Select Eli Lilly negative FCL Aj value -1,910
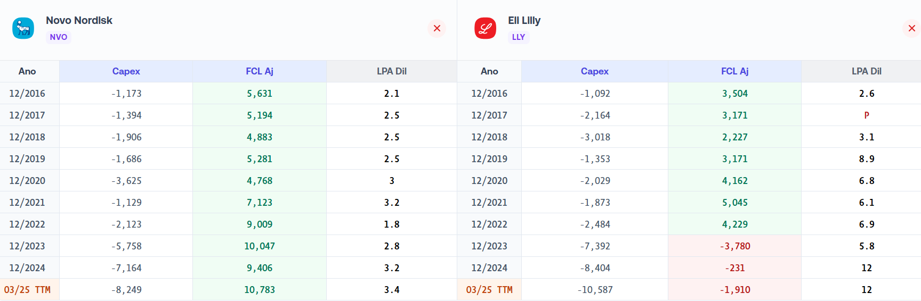The height and width of the screenshot is (301, 921). tap(735, 290)
